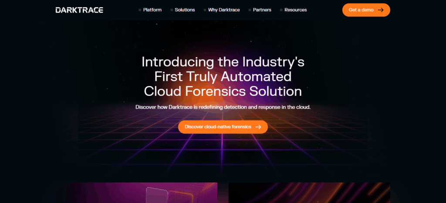Viewport: 446px width, 203px height.
Task: Select Resources in the top navigation
Action: 295,10
